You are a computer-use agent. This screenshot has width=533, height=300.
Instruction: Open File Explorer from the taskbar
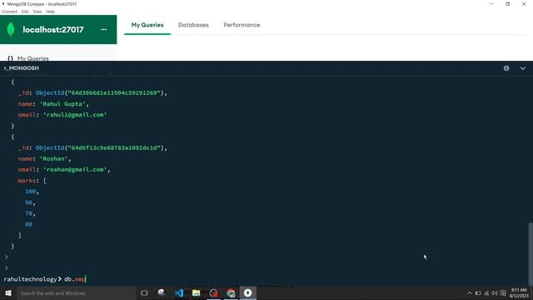[x=197, y=292]
